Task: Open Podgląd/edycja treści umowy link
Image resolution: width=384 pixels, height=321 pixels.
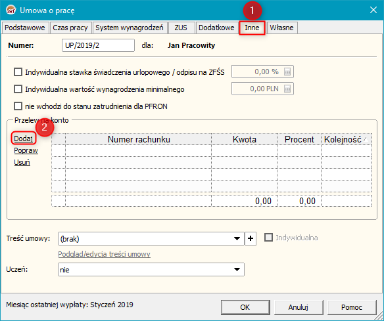Action: point(104,254)
